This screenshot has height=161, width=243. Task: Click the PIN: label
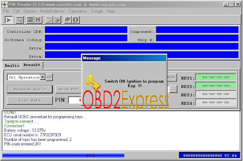tap(61, 100)
